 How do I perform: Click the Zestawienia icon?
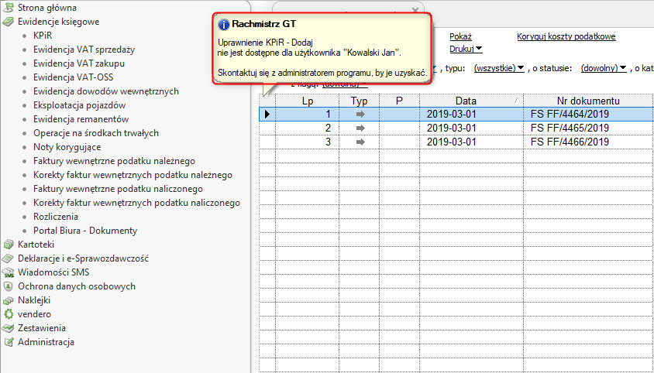coord(8,328)
